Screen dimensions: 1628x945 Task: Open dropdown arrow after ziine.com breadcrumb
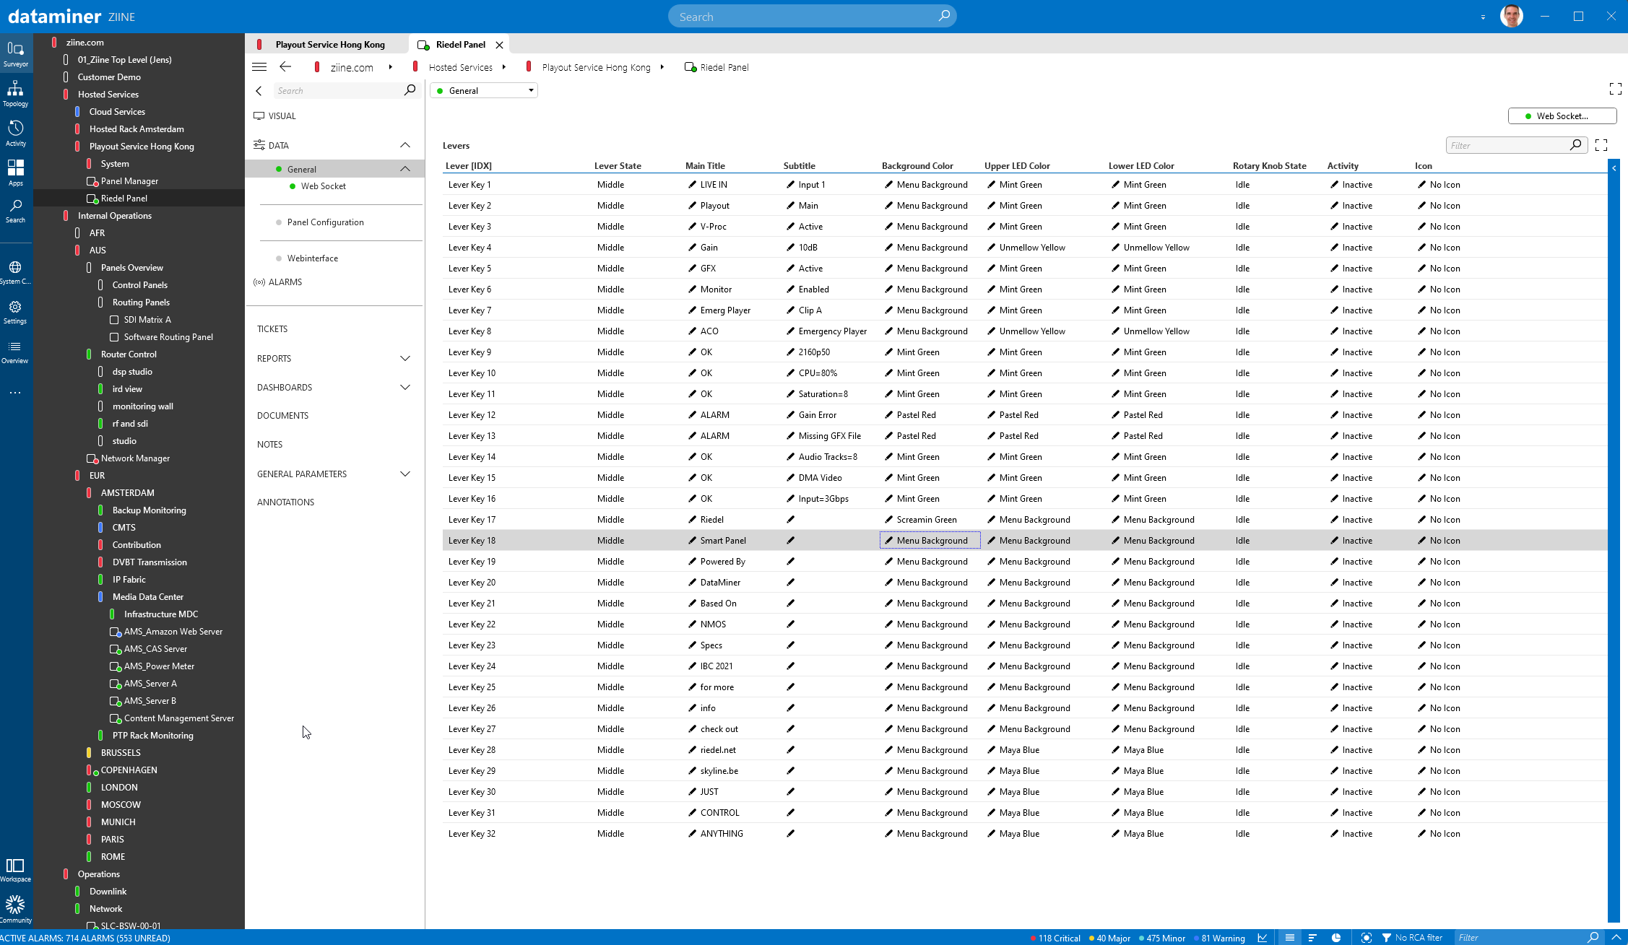(391, 67)
